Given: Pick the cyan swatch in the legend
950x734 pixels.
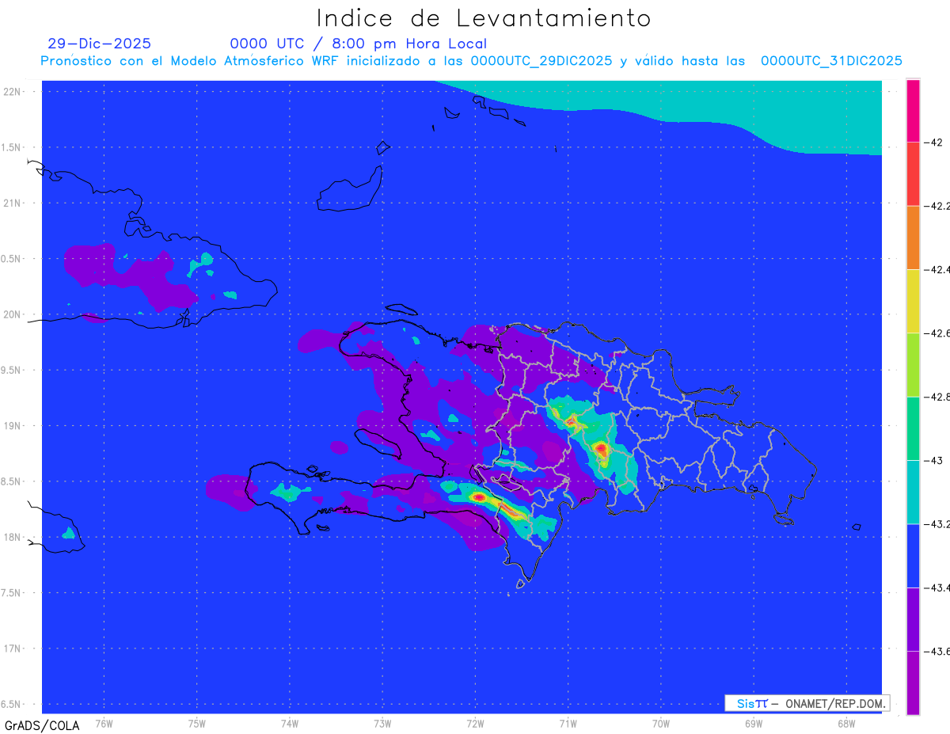Looking at the screenshot, I should coord(913,492).
